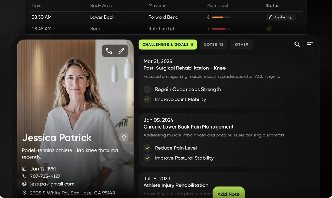Open Post-Surgical Rehabilitation - Knee card title

click(184, 68)
